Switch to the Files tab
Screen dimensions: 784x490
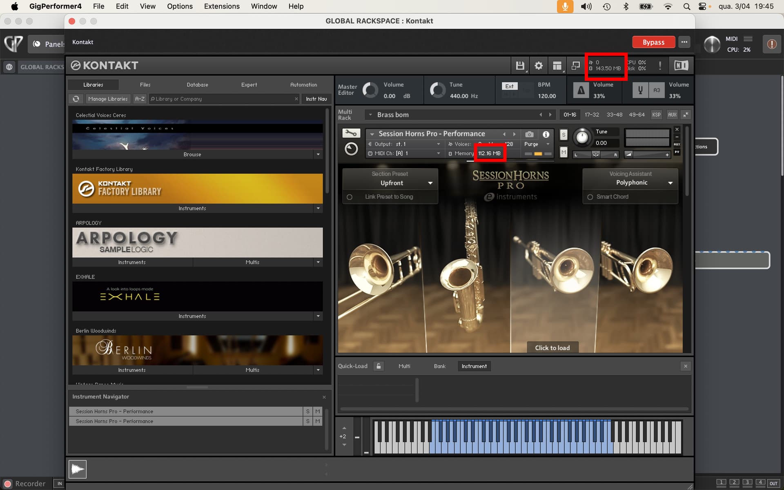click(x=145, y=85)
